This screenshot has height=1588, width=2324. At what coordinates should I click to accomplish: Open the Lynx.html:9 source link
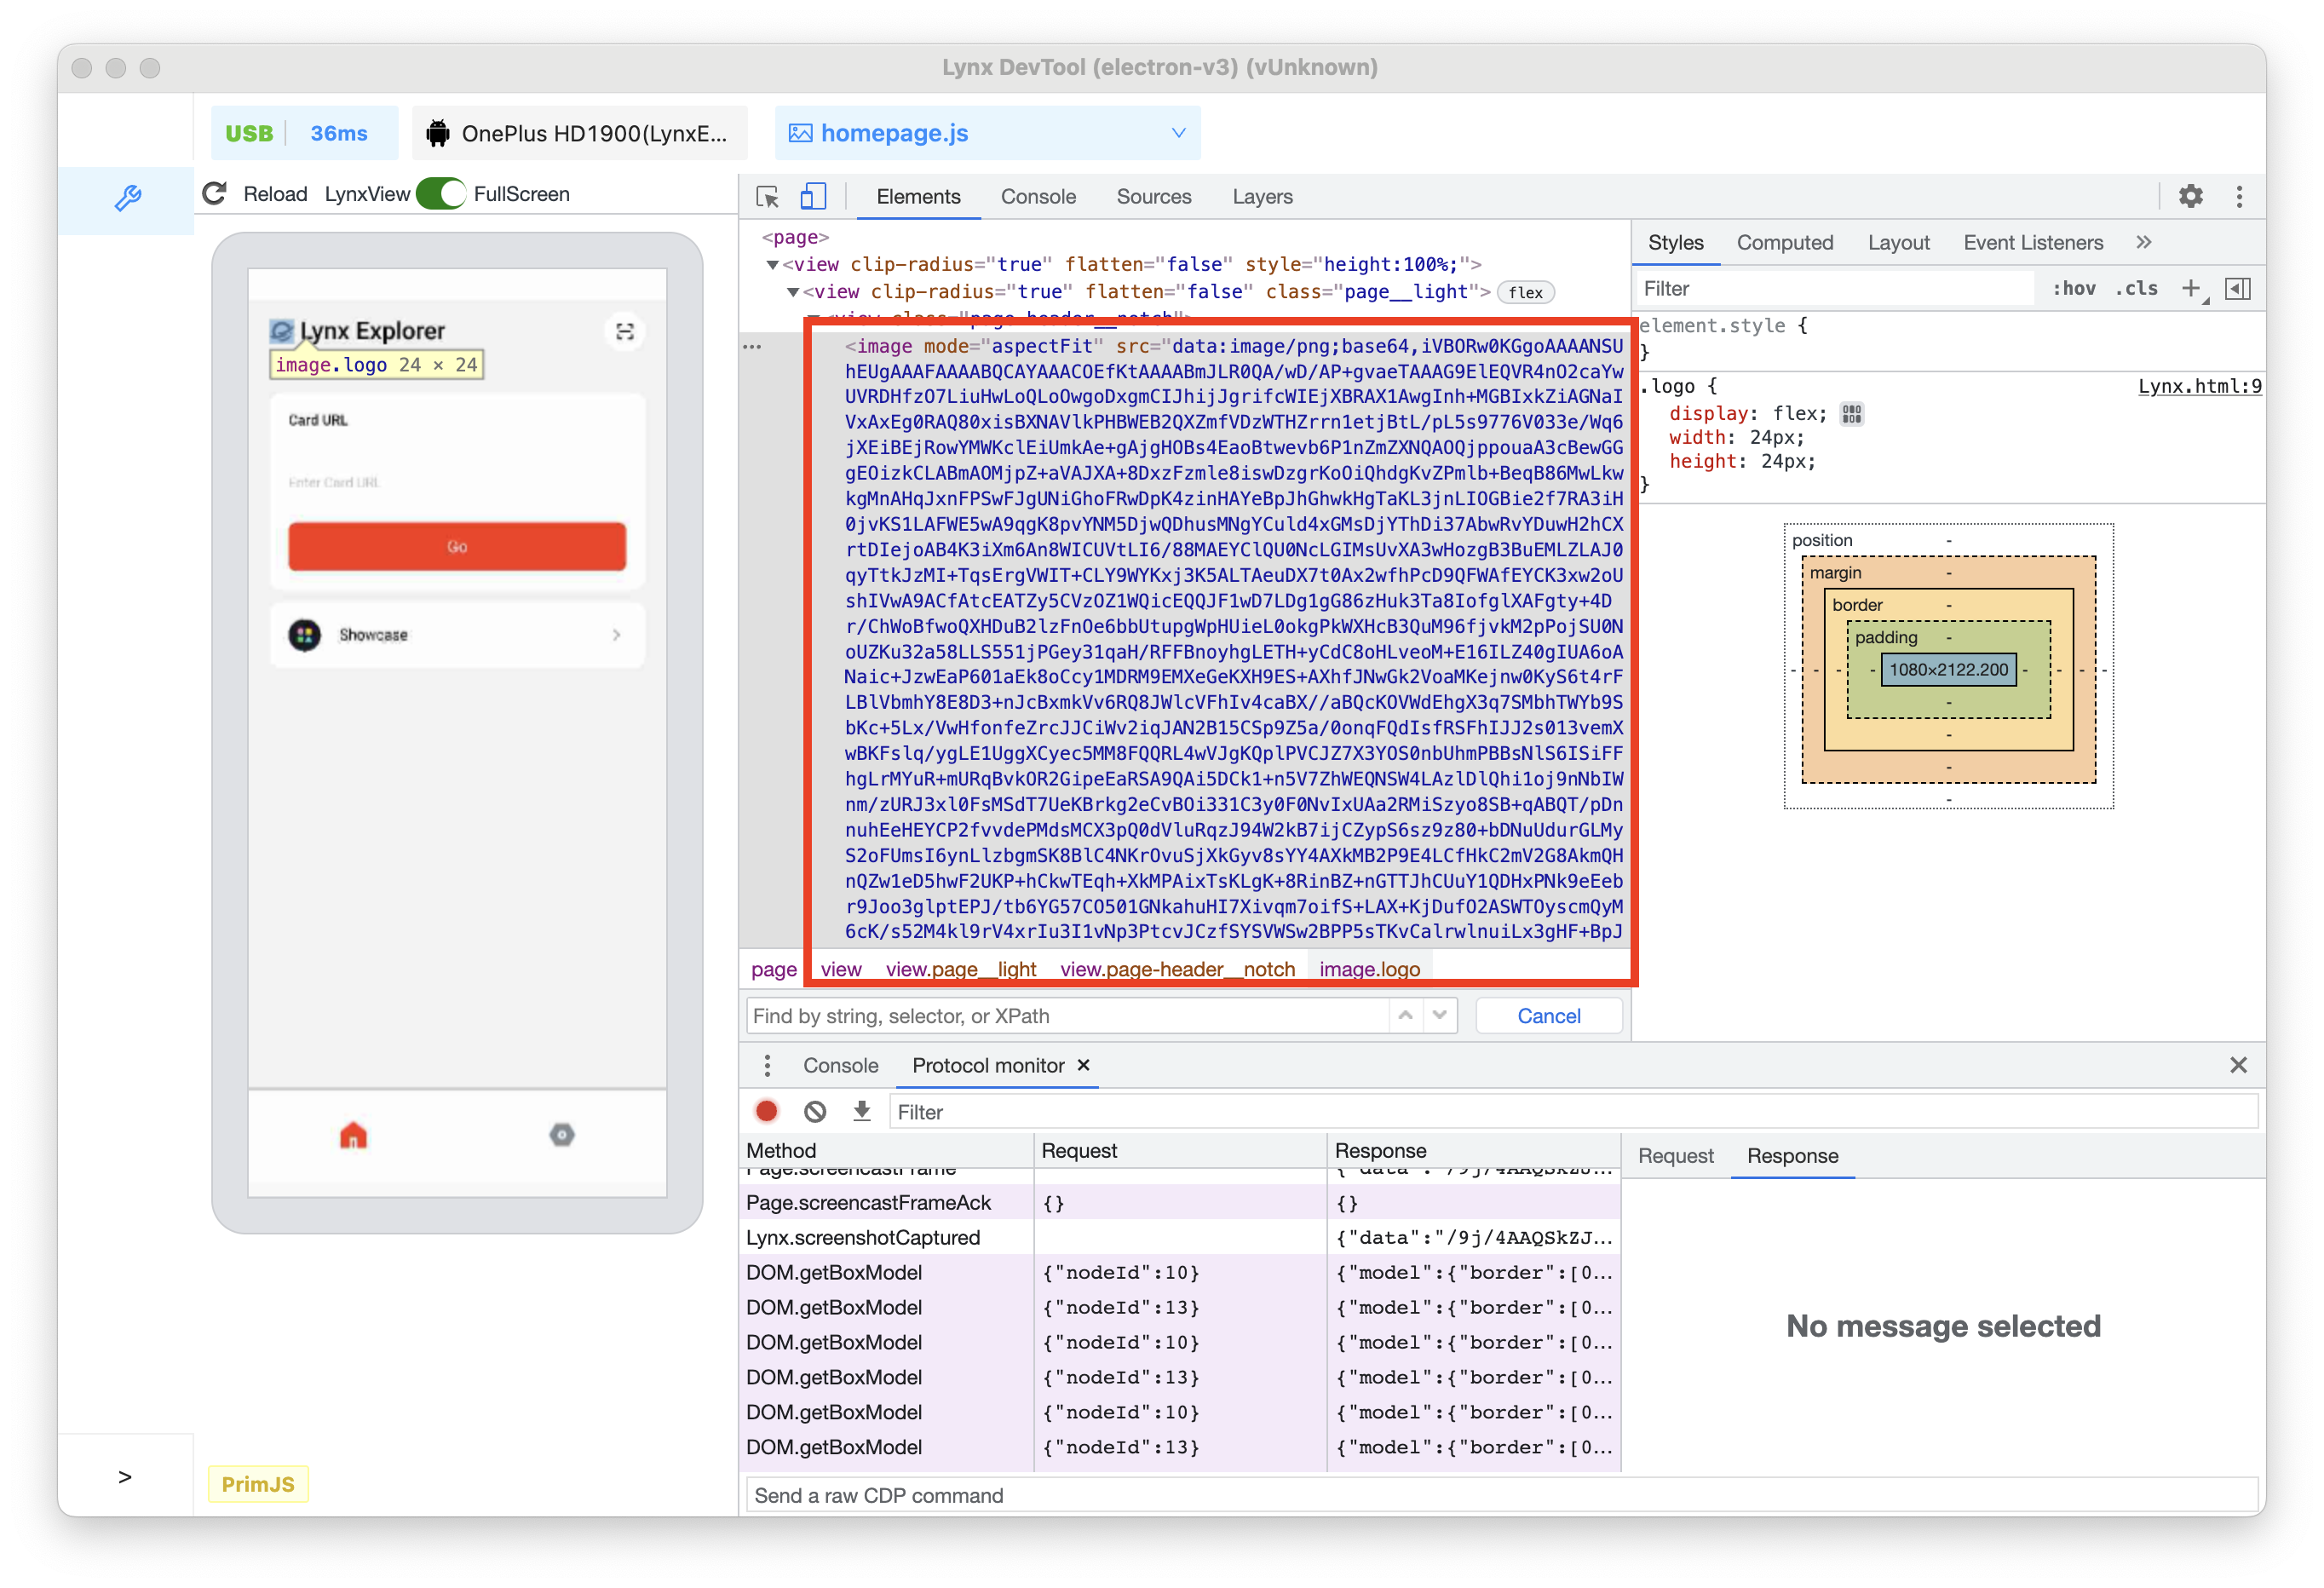point(2199,386)
